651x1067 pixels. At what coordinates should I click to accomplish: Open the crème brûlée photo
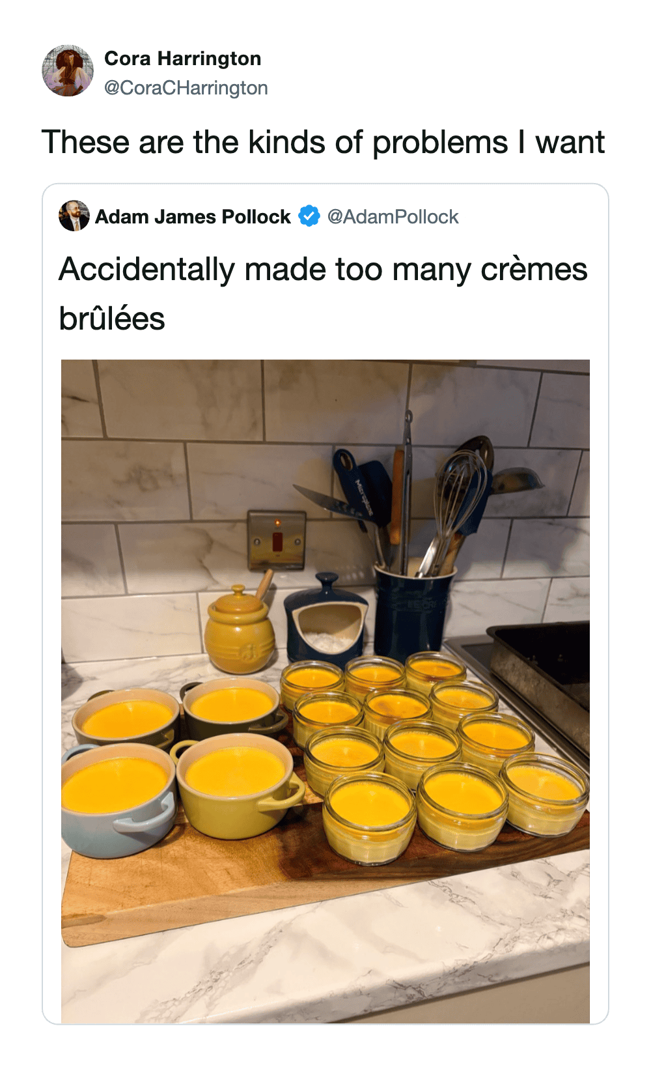pos(325,691)
